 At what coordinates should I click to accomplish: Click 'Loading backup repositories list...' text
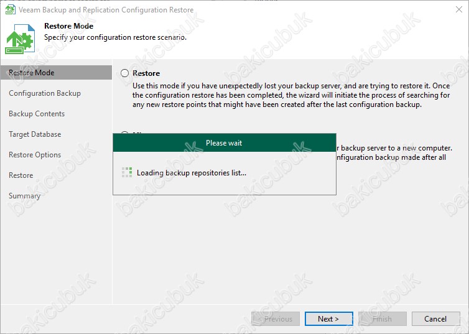(x=192, y=173)
